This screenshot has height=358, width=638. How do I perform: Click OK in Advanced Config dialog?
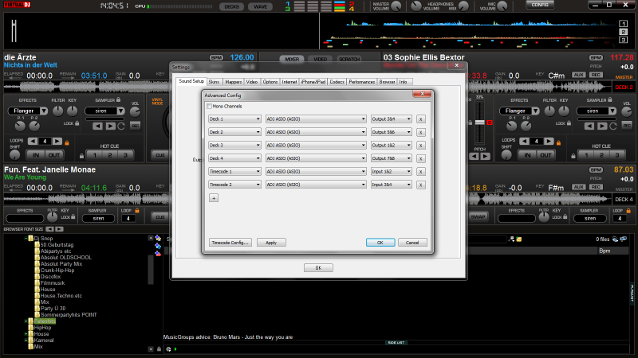pyautogui.click(x=380, y=243)
